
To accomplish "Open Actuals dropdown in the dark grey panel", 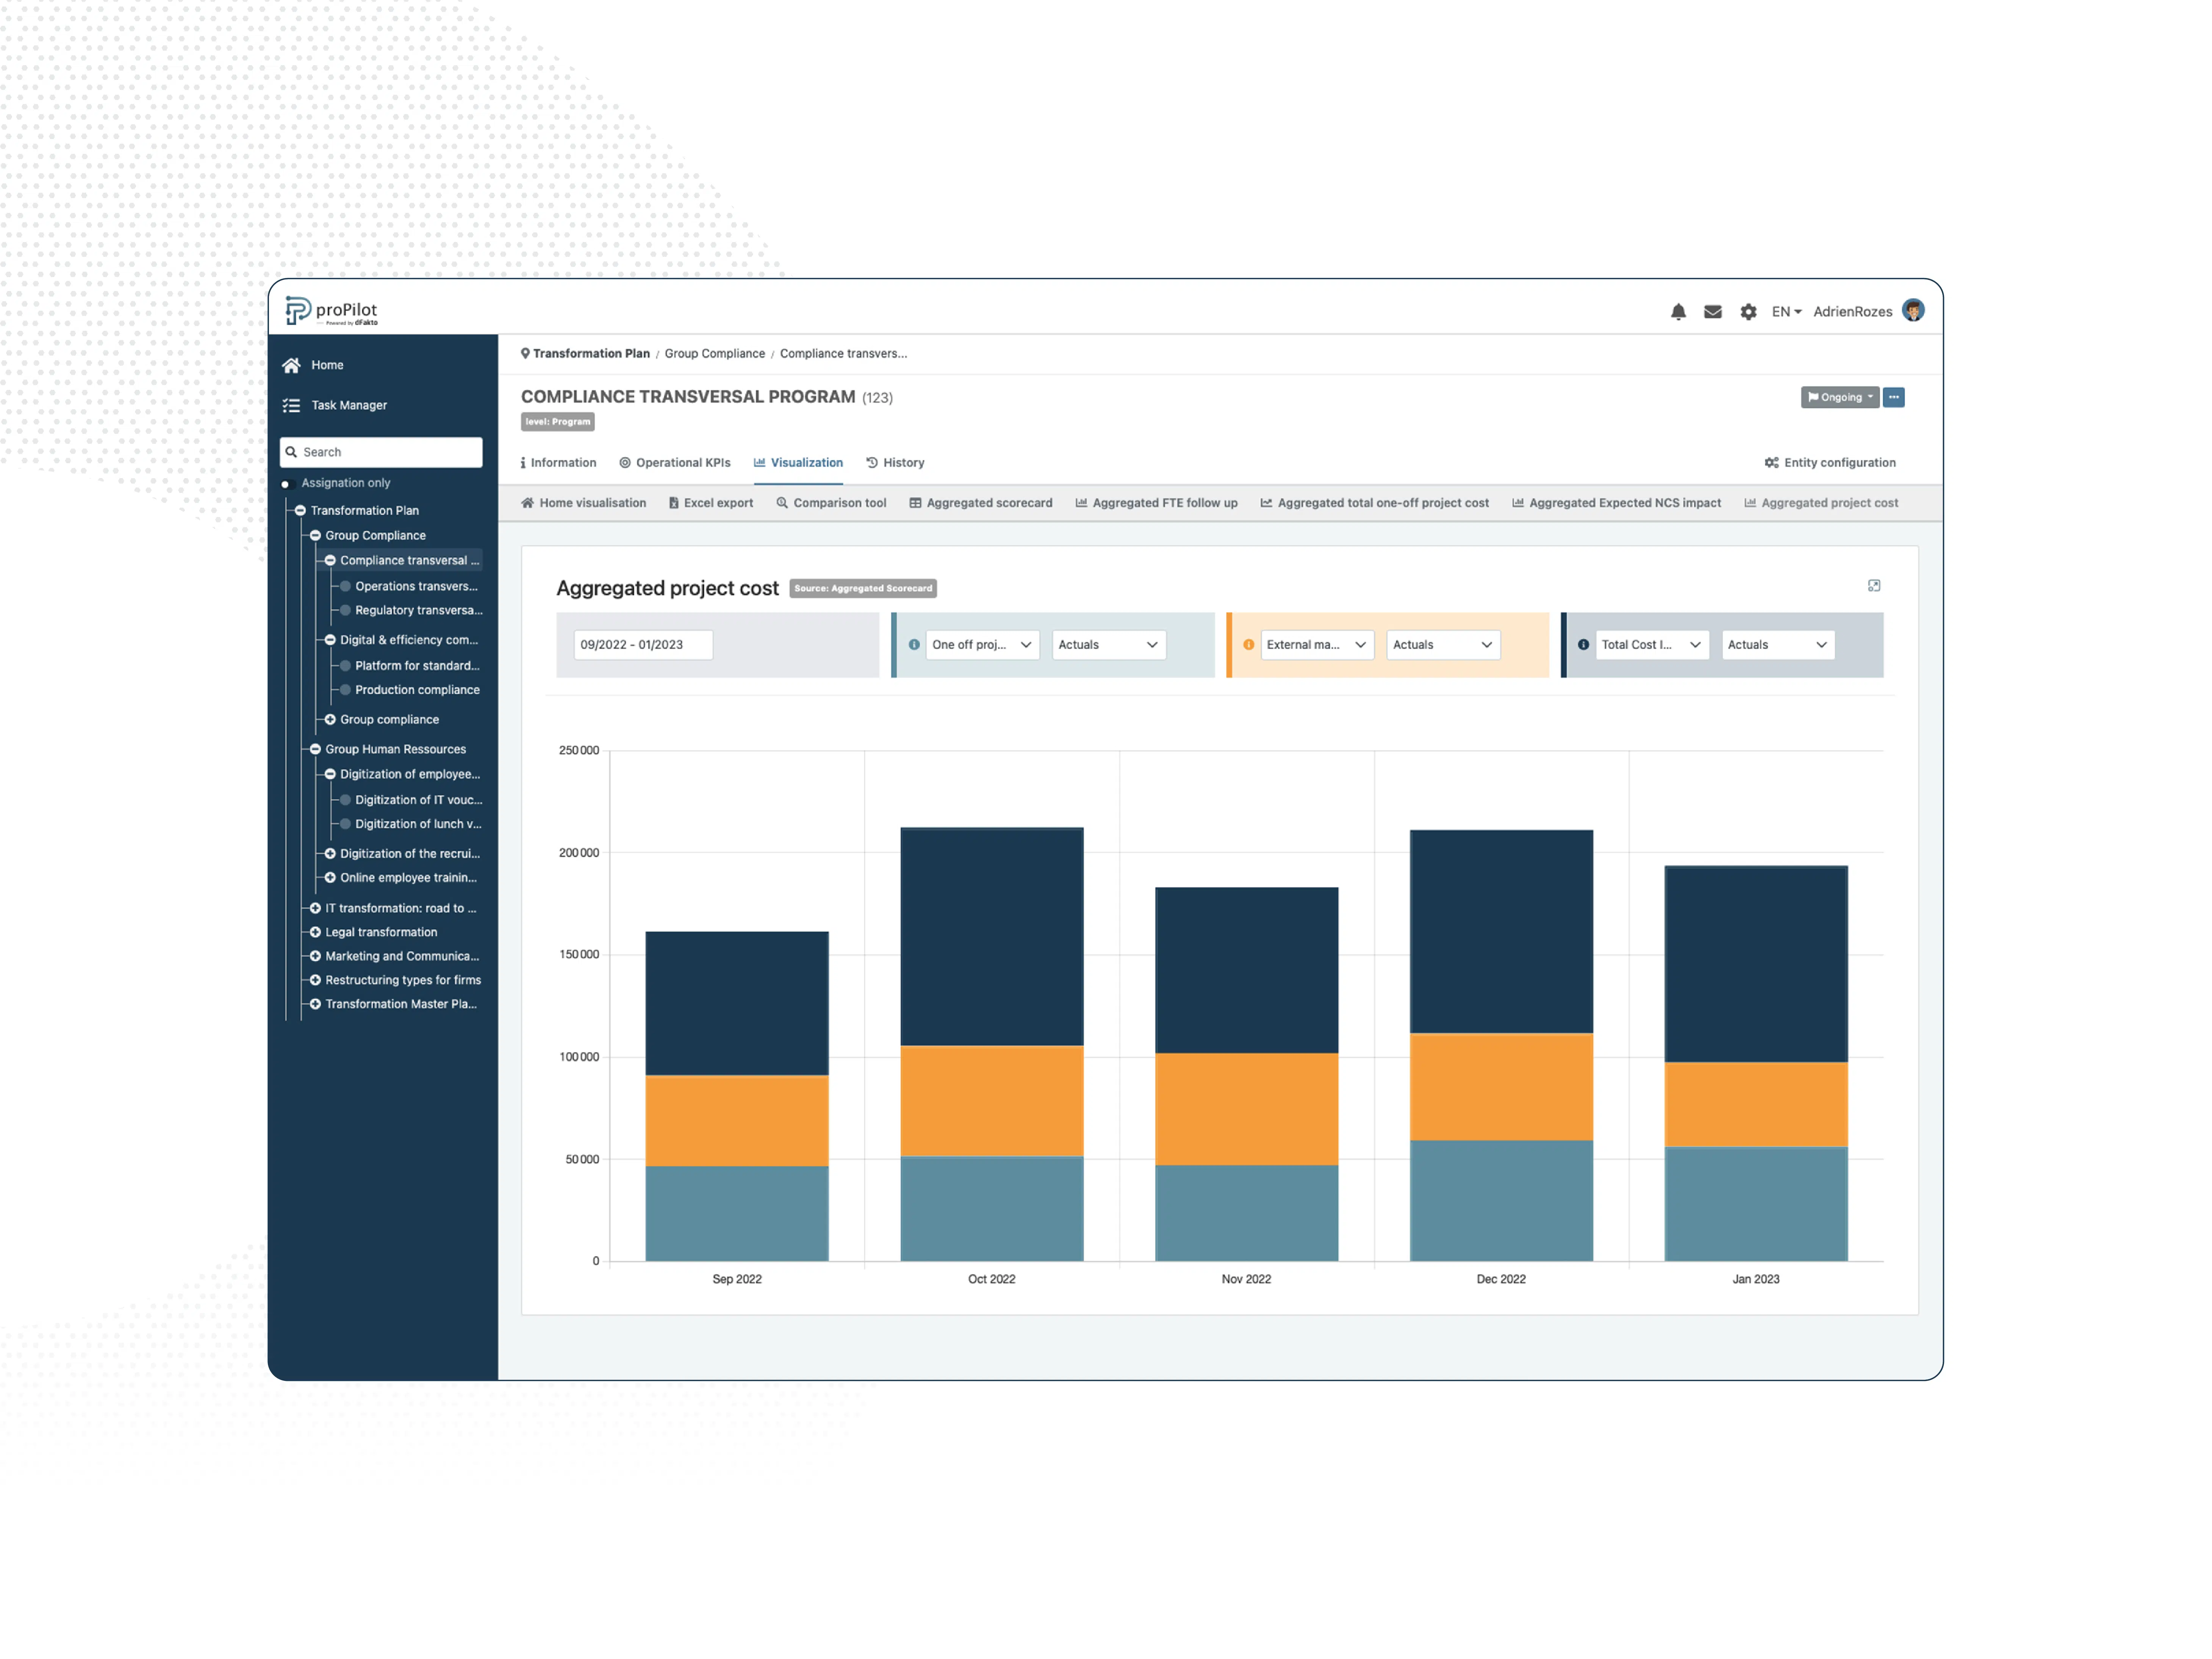I will click(x=1778, y=645).
